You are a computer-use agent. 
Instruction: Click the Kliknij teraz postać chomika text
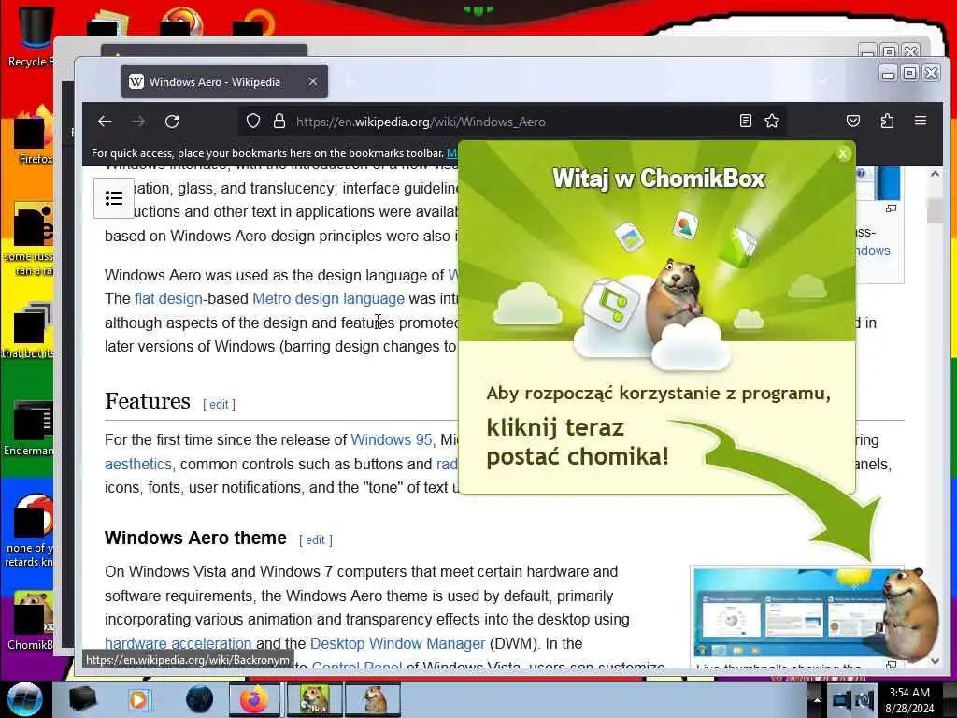click(x=578, y=442)
